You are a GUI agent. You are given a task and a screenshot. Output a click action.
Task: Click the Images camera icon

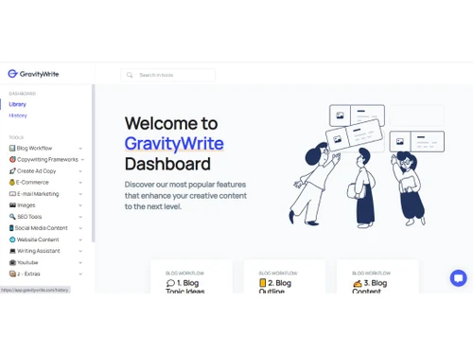pos(12,205)
